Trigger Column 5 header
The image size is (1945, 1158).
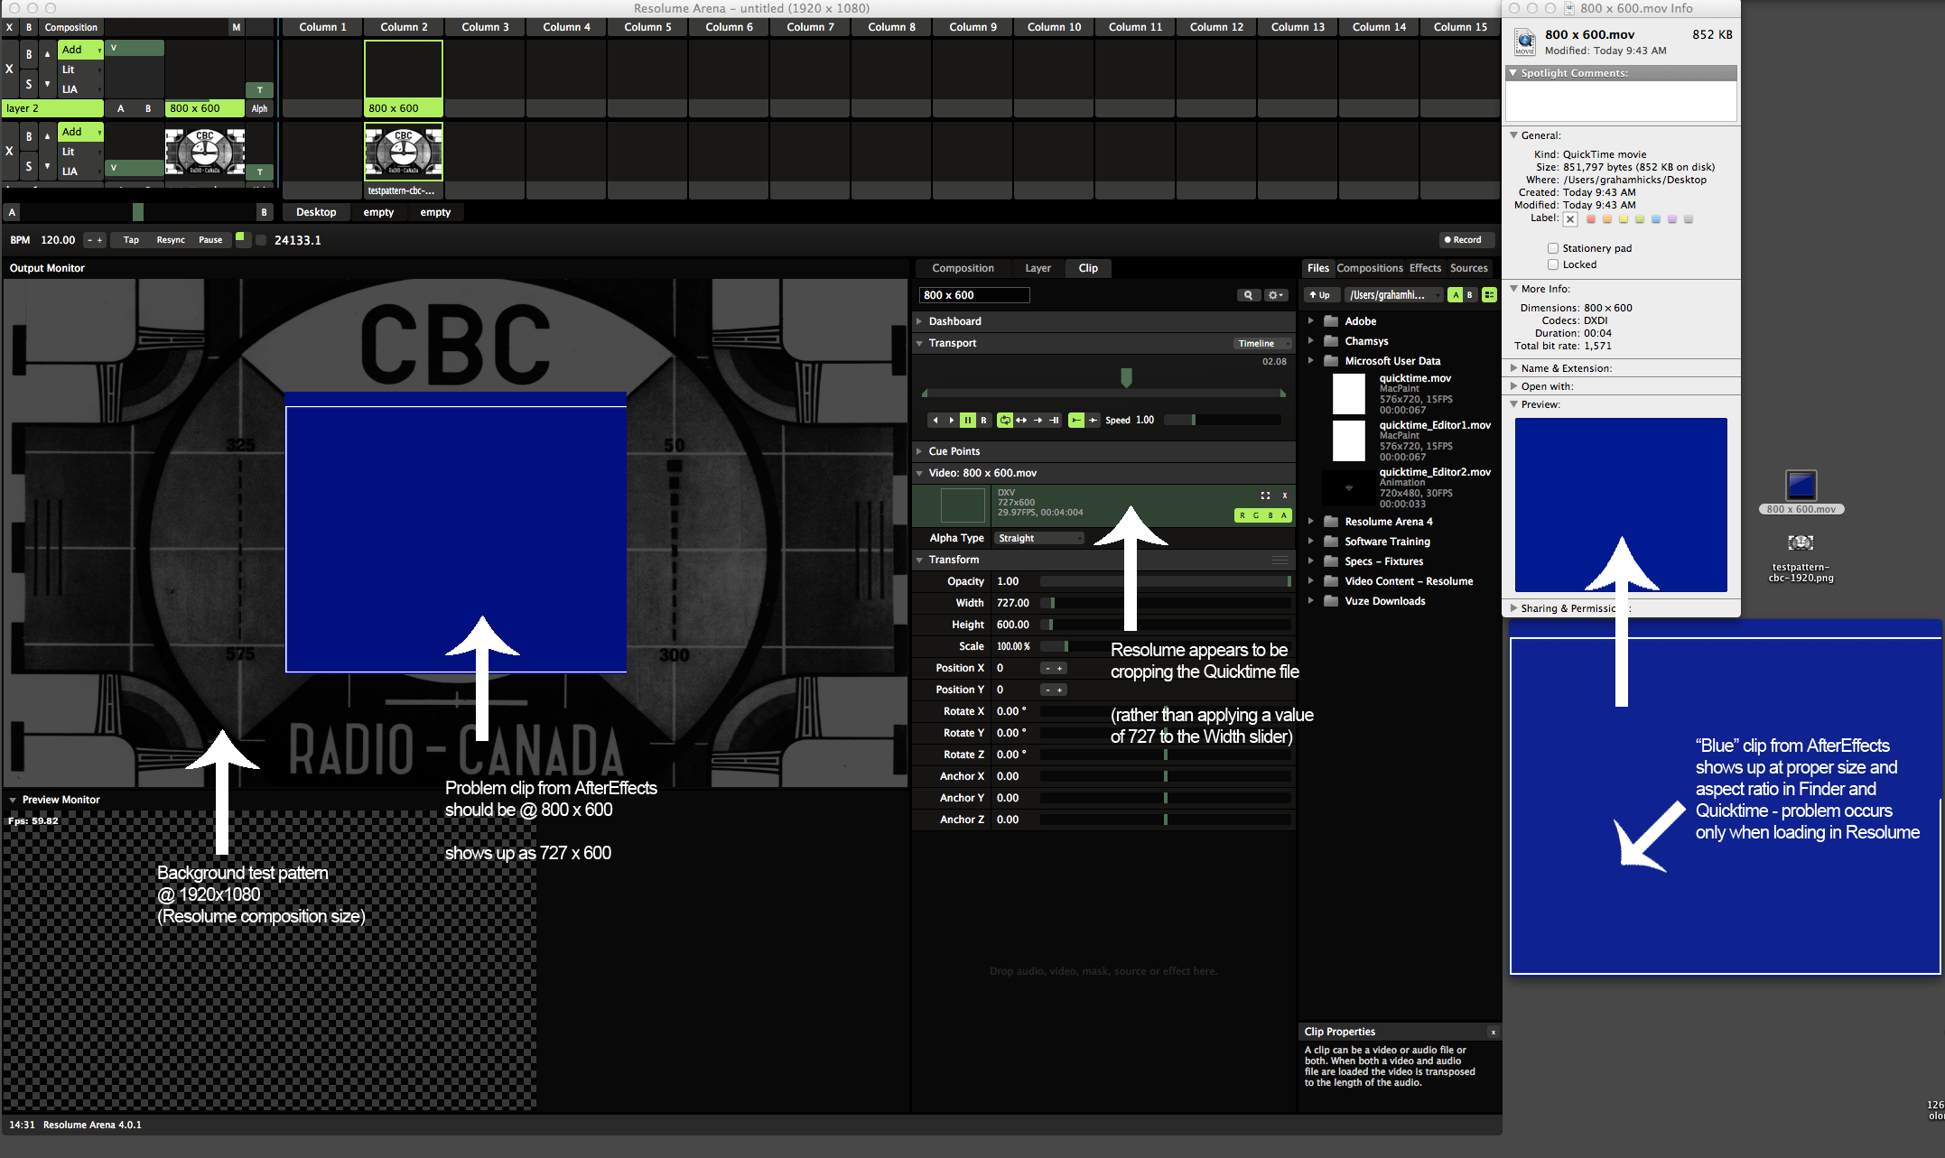click(647, 27)
